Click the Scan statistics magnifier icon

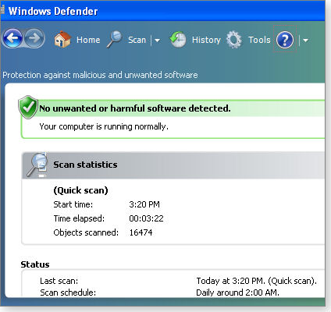(x=37, y=165)
